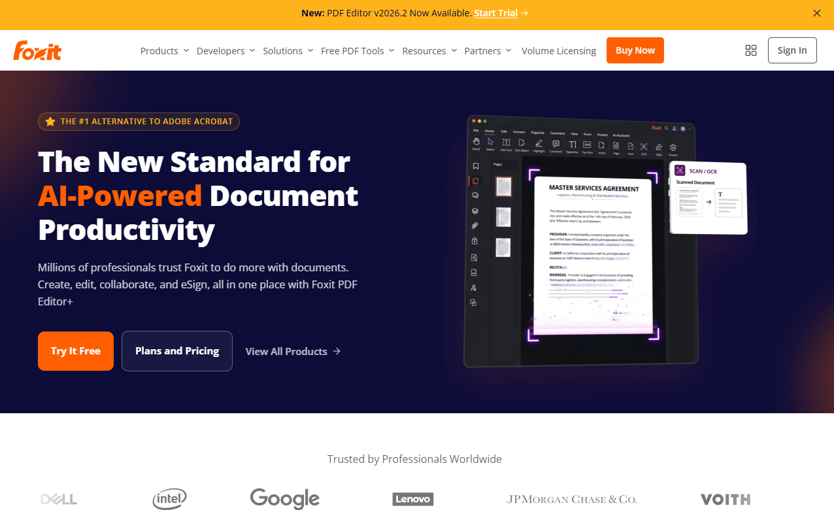
Task: Click the Dell logo
Action: 59,500
